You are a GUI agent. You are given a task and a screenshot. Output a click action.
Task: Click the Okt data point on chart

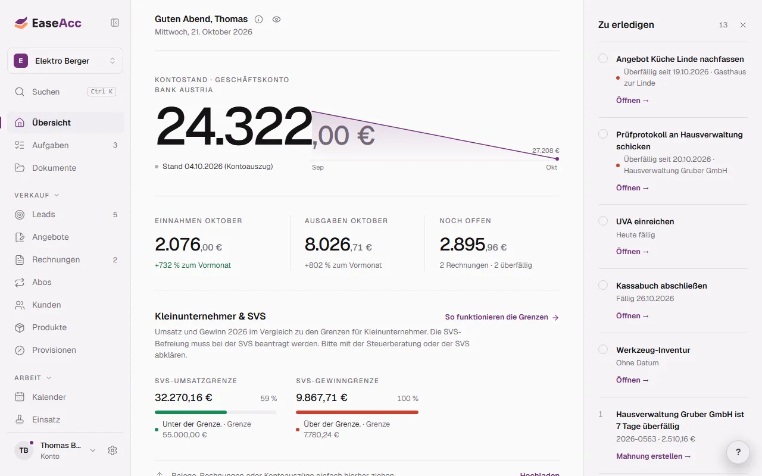[557, 159]
